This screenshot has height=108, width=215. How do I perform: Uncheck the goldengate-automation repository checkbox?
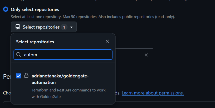coord(19,76)
